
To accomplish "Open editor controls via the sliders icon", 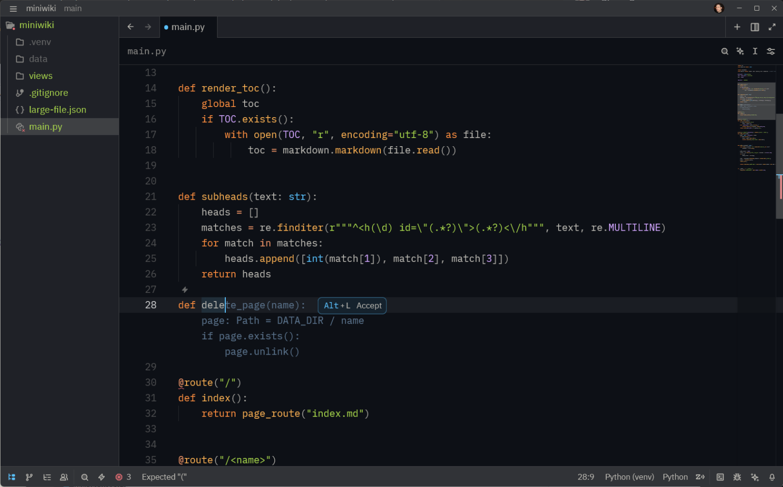I will pos(771,51).
